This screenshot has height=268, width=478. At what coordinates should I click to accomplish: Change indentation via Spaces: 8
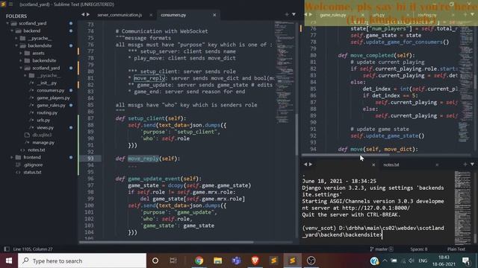pos(418,249)
